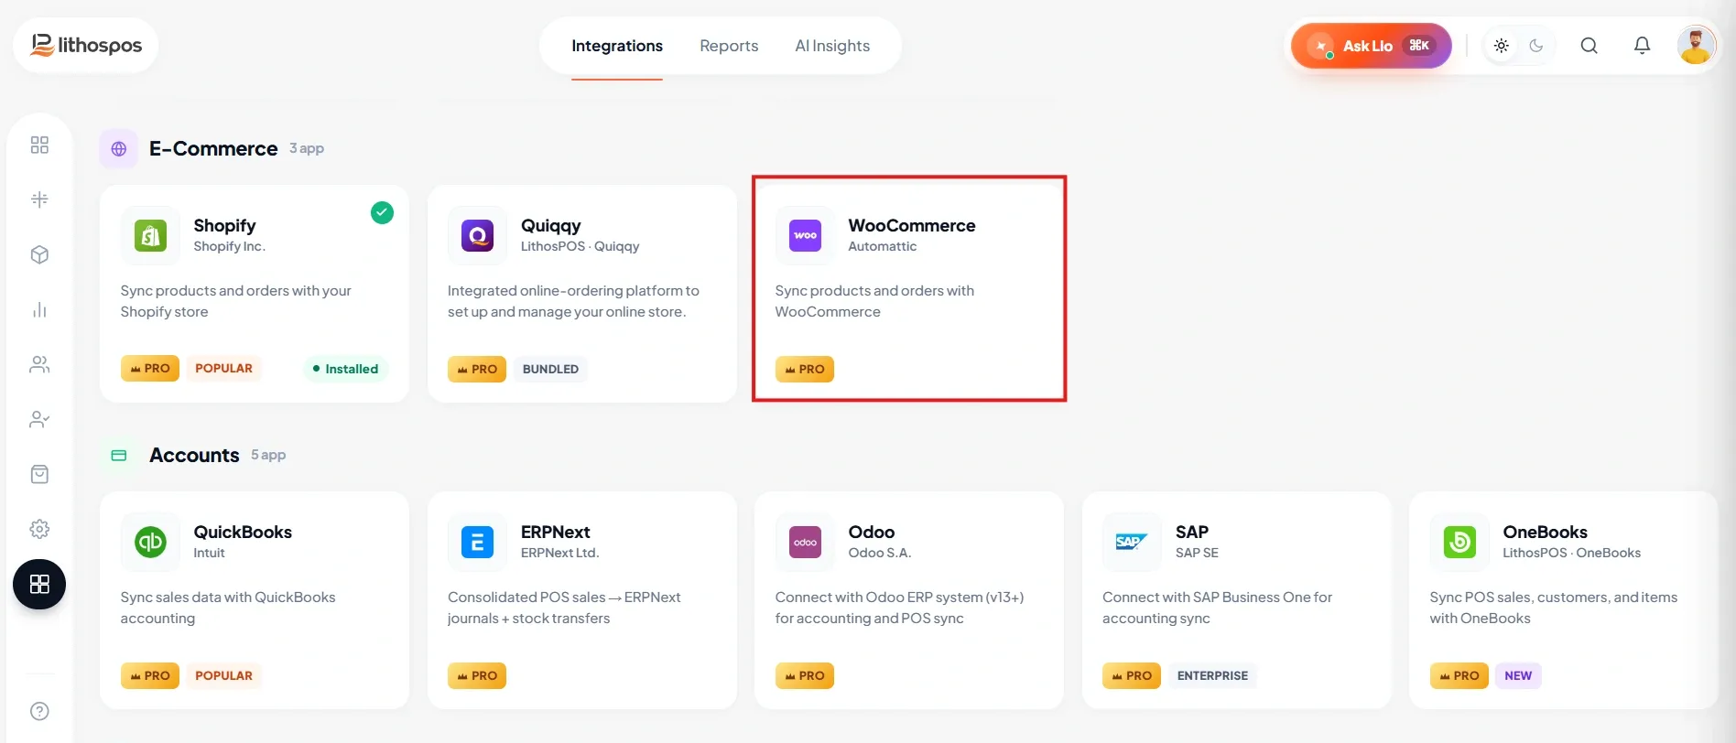This screenshot has height=743, width=1736.
Task: Click the QuickBooks app logo
Action: (151, 542)
